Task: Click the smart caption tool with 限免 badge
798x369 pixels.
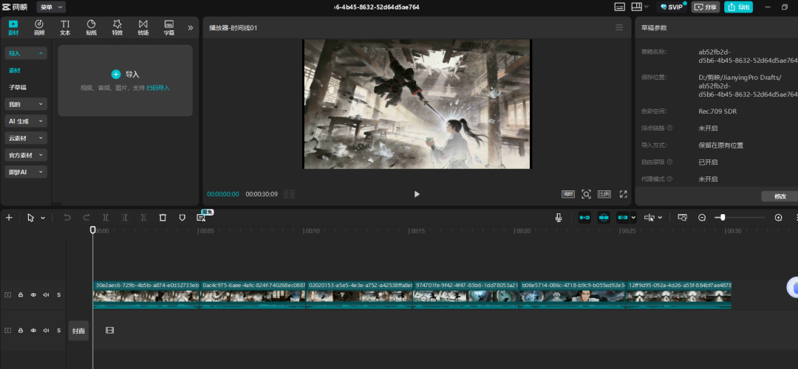Action: coord(202,217)
